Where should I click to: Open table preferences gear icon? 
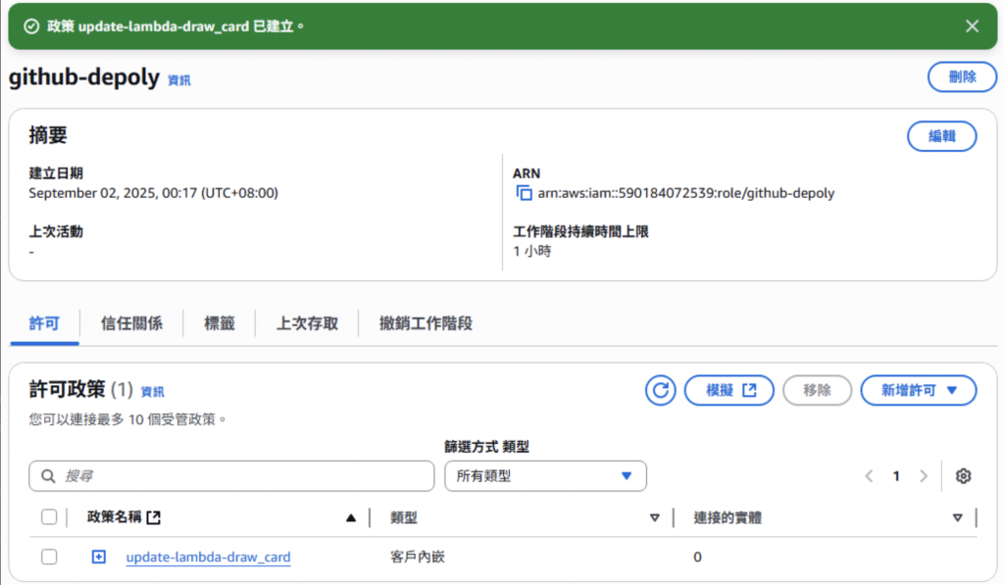tap(963, 476)
